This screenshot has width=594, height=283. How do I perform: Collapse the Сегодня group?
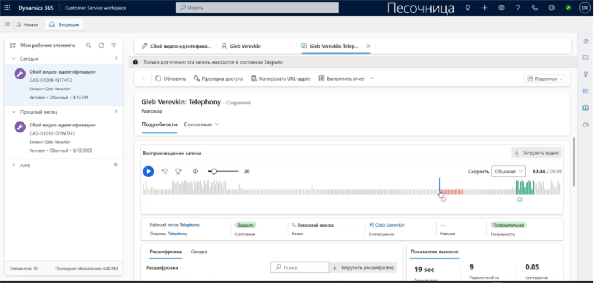[x=13, y=59]
